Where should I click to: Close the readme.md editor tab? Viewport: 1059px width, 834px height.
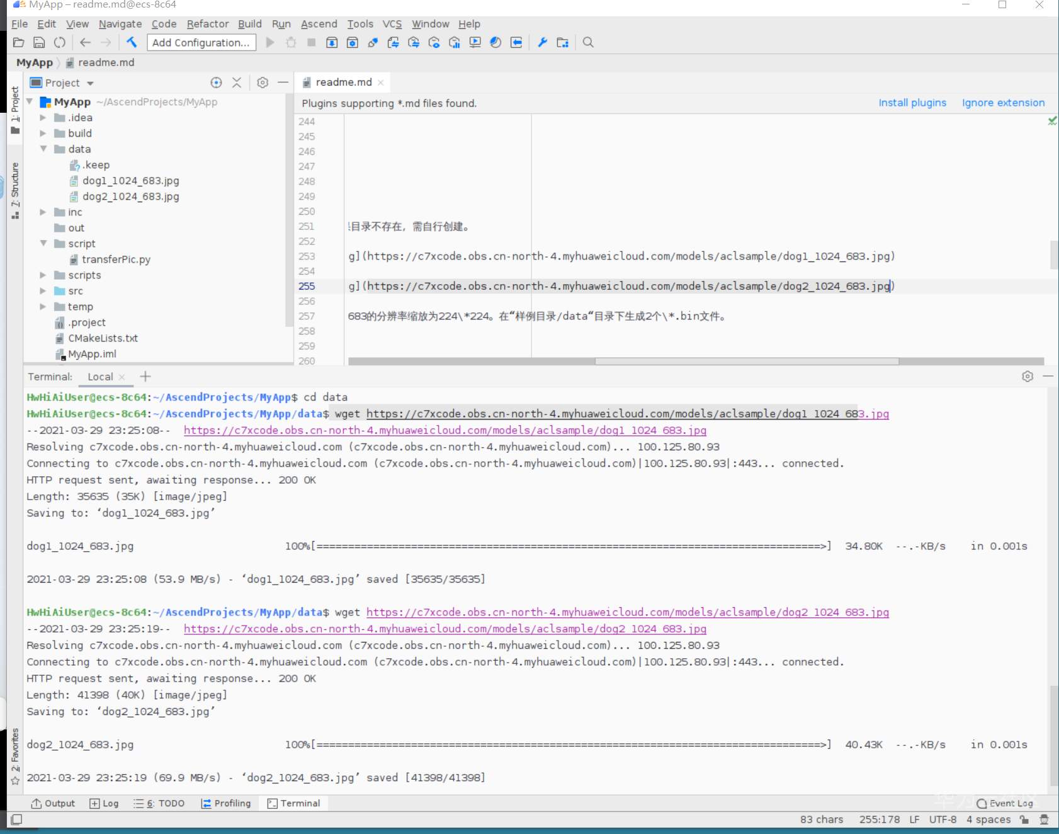[381, 83]
